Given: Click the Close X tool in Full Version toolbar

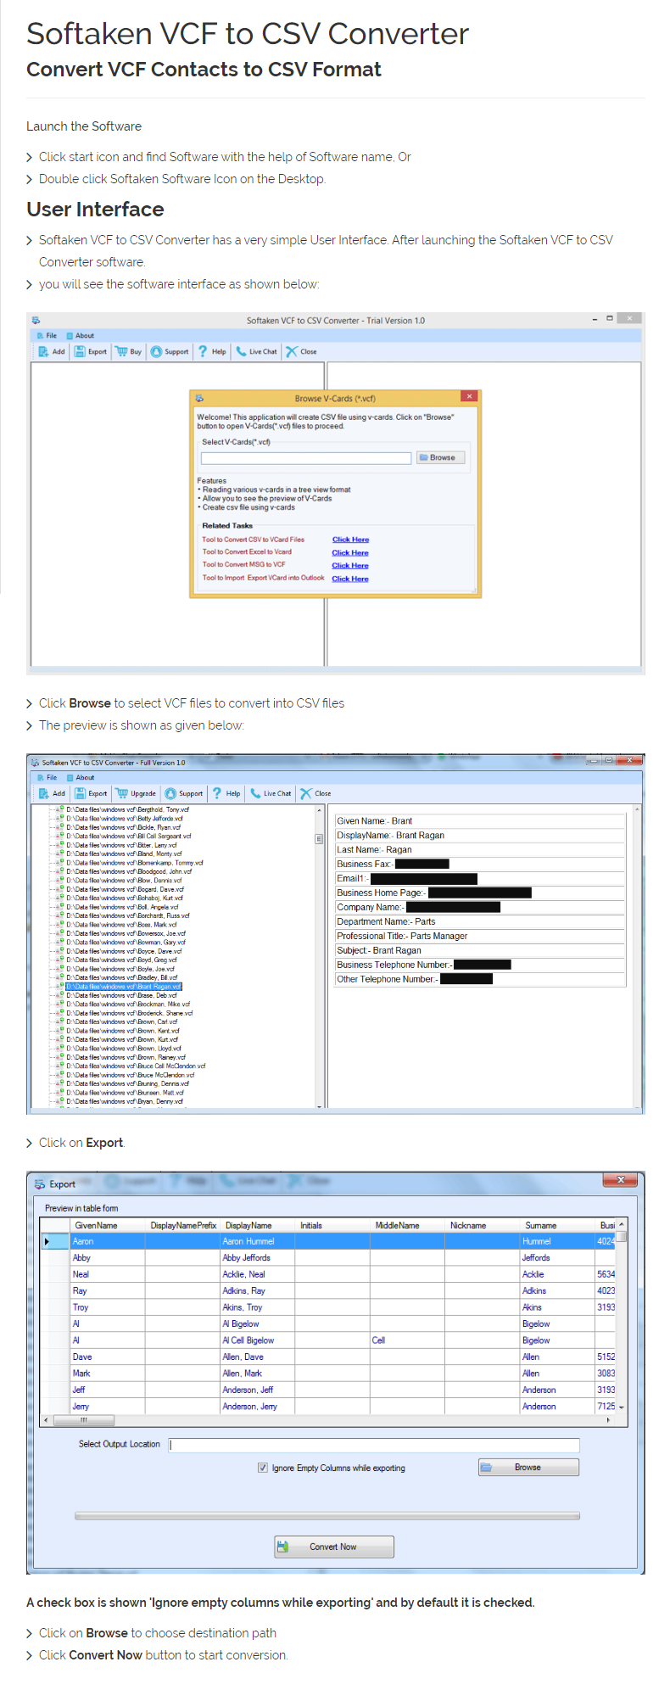Looking at the screenshot, I should [306, 793].
